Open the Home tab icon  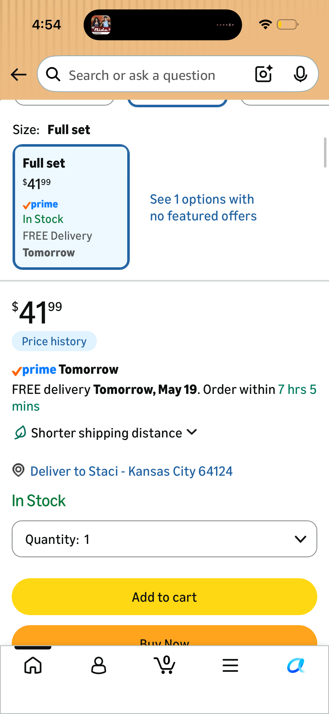pos(33,665)
